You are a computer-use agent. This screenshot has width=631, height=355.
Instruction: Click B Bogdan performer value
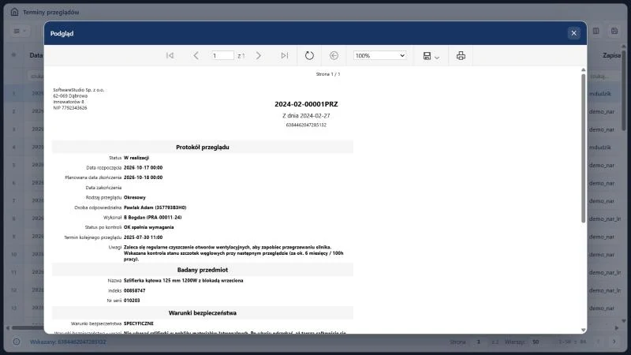pyautogui.click(x=152, y=218)
